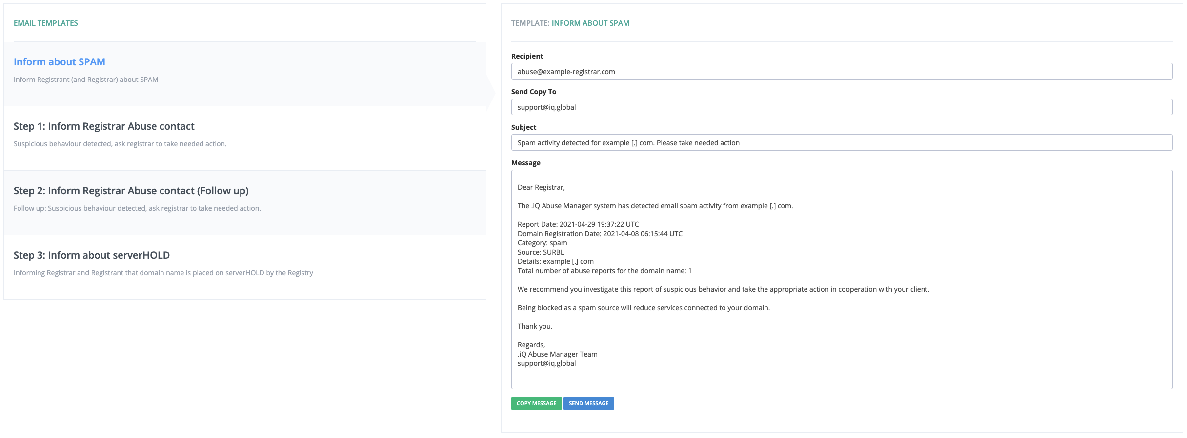Click 'Suspicious behaviour detected, ask registrar' description under Step 1
1187x438 pixels.
[120, 144]
